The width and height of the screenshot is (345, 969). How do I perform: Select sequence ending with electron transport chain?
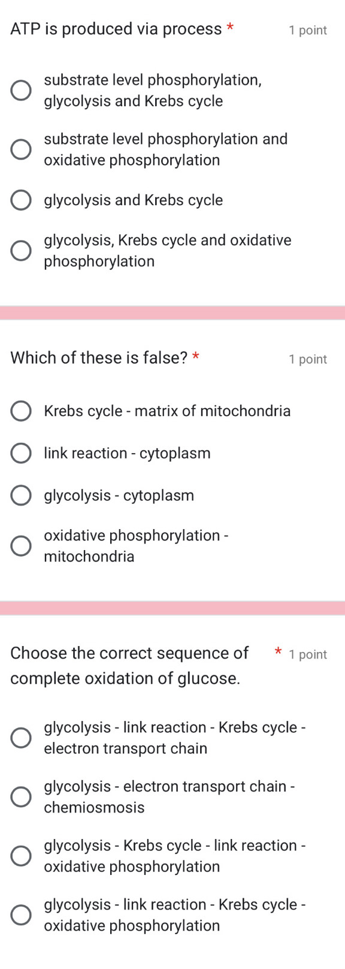click(21, 737)
